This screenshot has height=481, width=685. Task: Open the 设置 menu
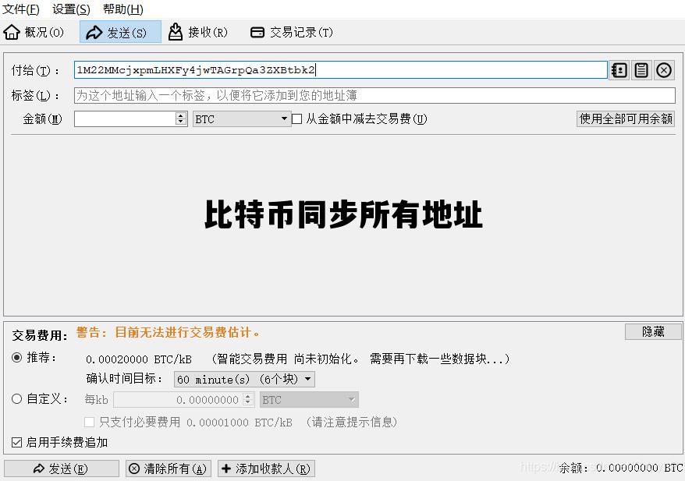point(71,9)
